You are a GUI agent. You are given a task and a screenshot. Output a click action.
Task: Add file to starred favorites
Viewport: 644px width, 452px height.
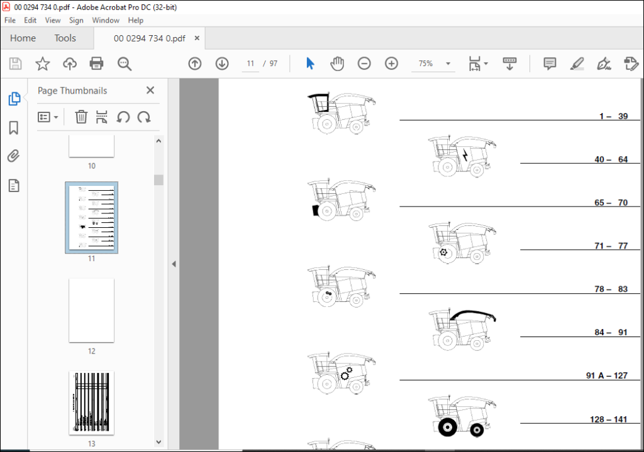pyautogui.click(x=42, y=63)
